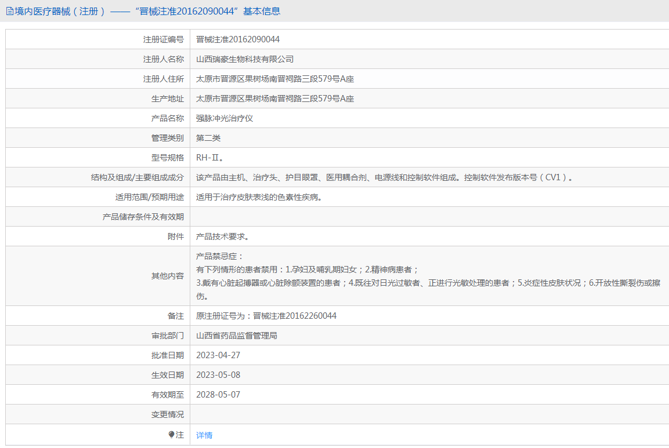Click the 产品名称 label
The image size is (669, 448).
pyautogui.click(x=168, y=118)
